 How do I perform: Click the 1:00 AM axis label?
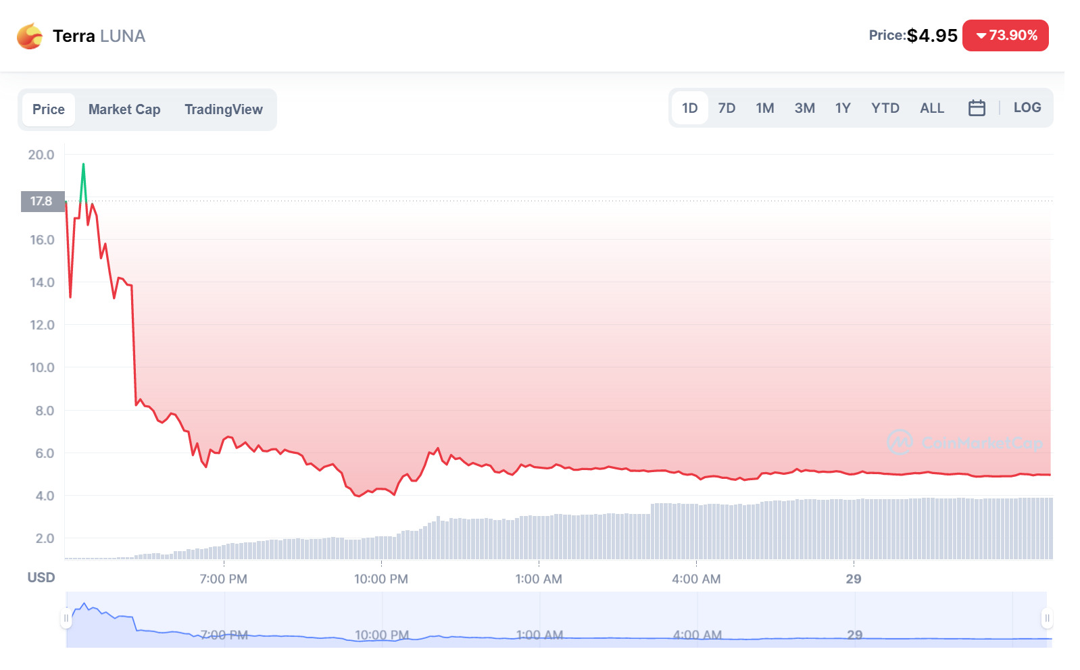(x=539, y=579)
